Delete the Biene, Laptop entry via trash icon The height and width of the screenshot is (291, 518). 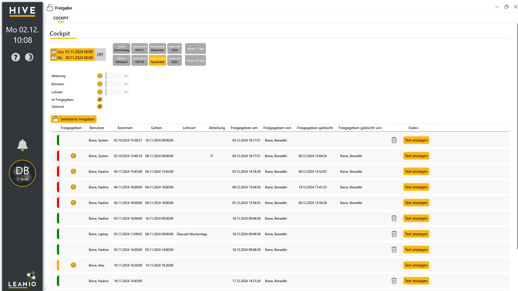tap(394, 234)
